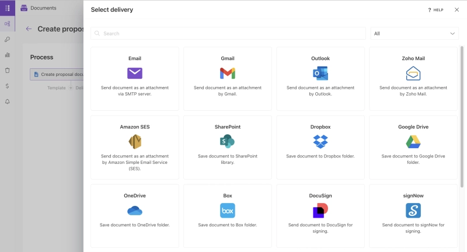Pick the Outlook delivery icon
467x252 pixels.
coord(320,73)
